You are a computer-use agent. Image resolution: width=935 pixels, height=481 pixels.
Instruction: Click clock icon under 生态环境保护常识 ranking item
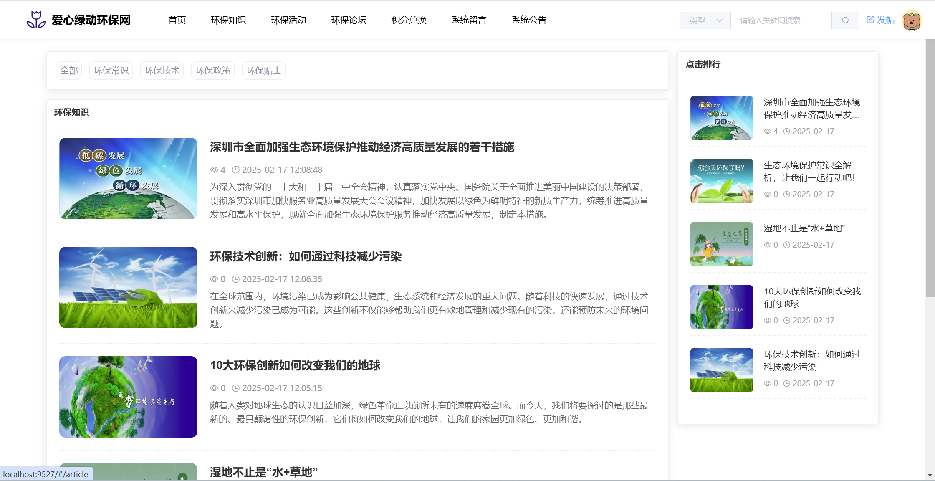[787, 195]
